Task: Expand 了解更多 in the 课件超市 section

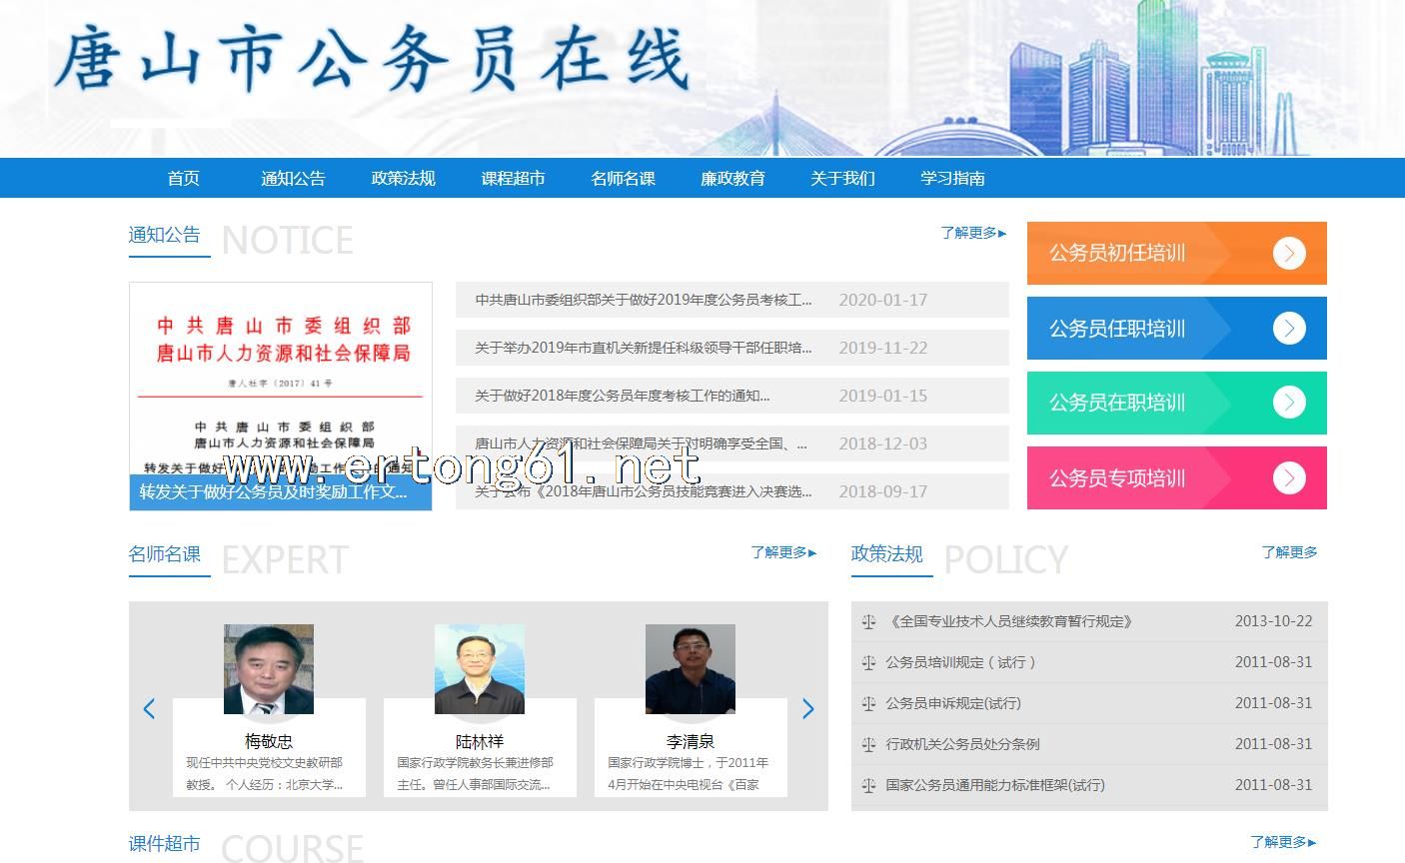Action: (1282, 842)
